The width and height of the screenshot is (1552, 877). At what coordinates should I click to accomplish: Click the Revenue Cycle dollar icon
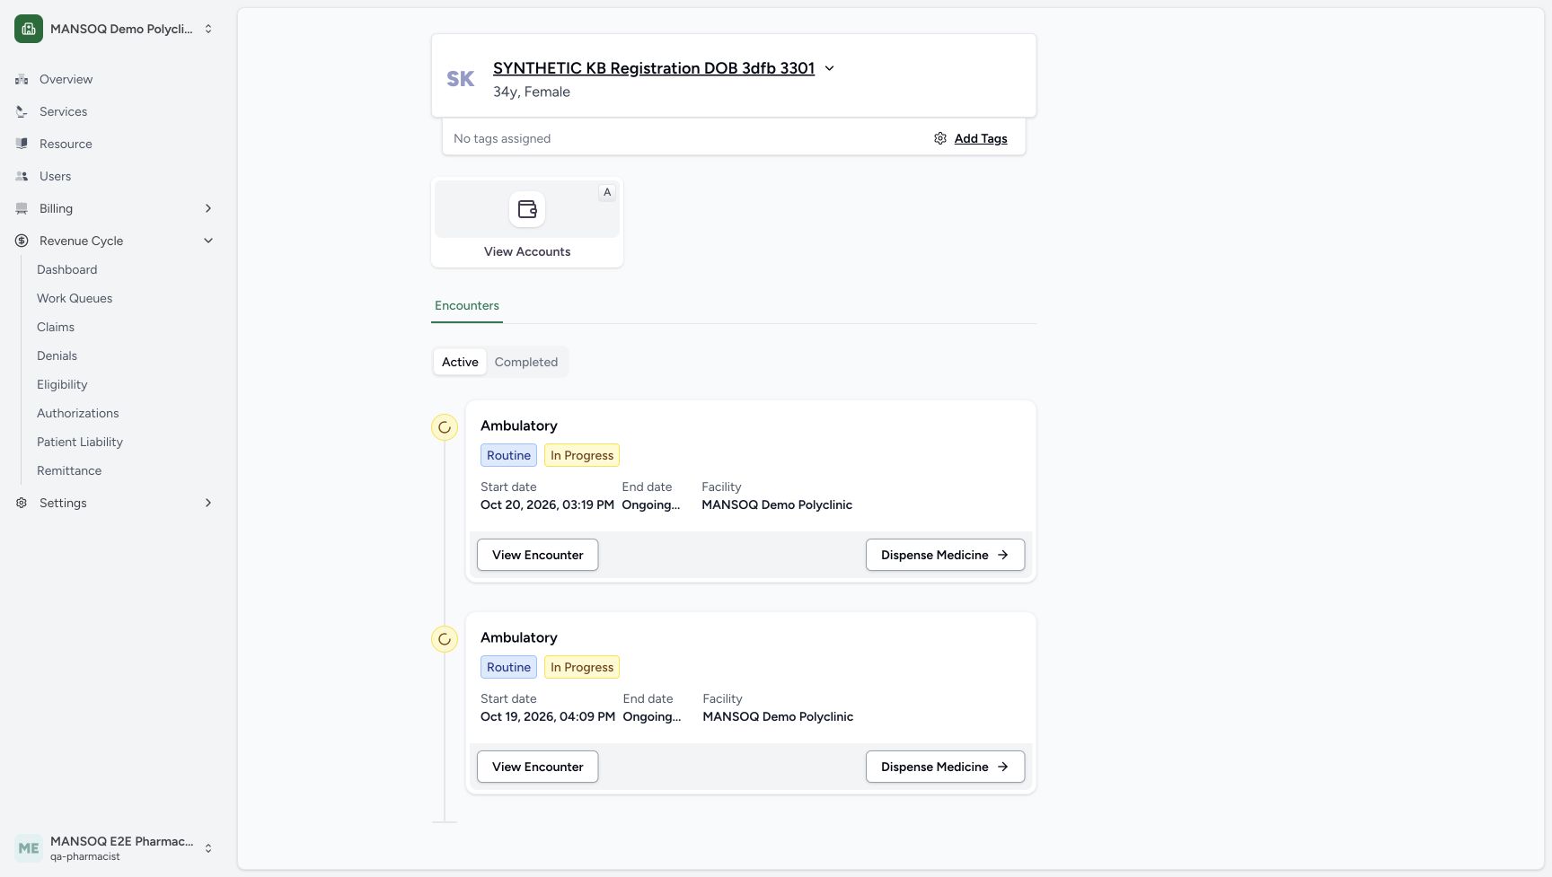pyautogui.click(x=22, y=241)
